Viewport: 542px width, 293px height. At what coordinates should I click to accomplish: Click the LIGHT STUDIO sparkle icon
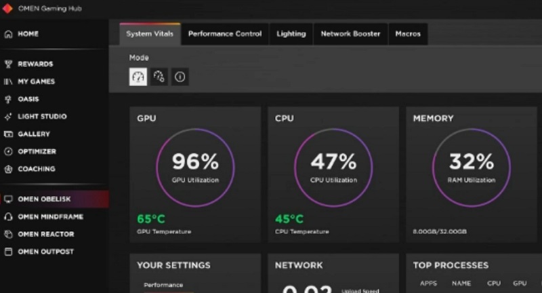(8, 117)
